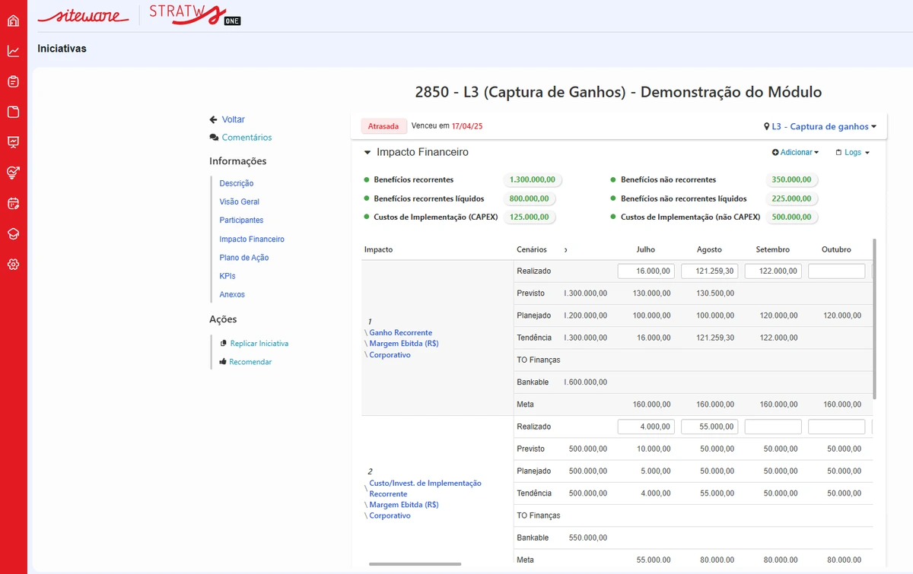Open the Adicionar dropdown
Image resolution: width=913 pixels, height=574 pixels.
pyautogui.click(x=795, y=153)
